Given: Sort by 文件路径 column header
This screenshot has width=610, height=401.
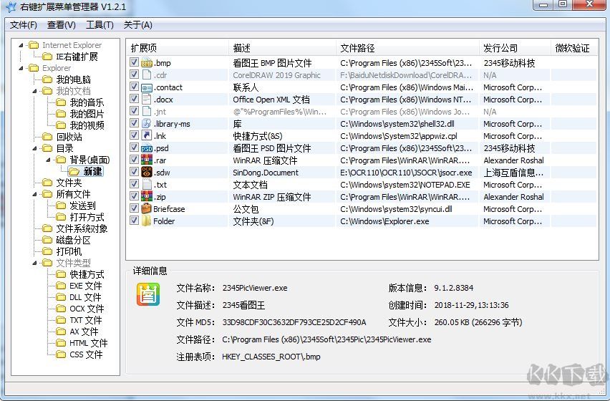Looking at the screenshot, I should (407, 48).
